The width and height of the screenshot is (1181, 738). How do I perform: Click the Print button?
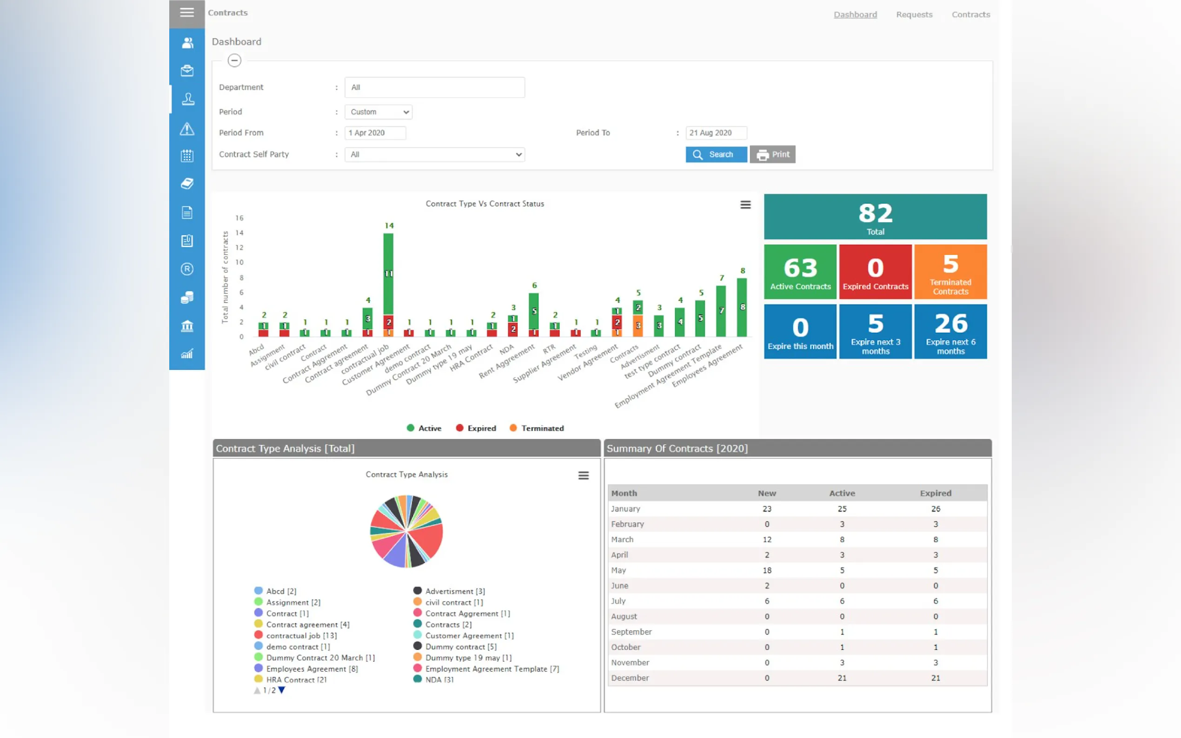(x=772, y=155)
